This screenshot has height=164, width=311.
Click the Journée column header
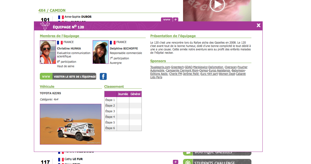(x=123, y=94)
